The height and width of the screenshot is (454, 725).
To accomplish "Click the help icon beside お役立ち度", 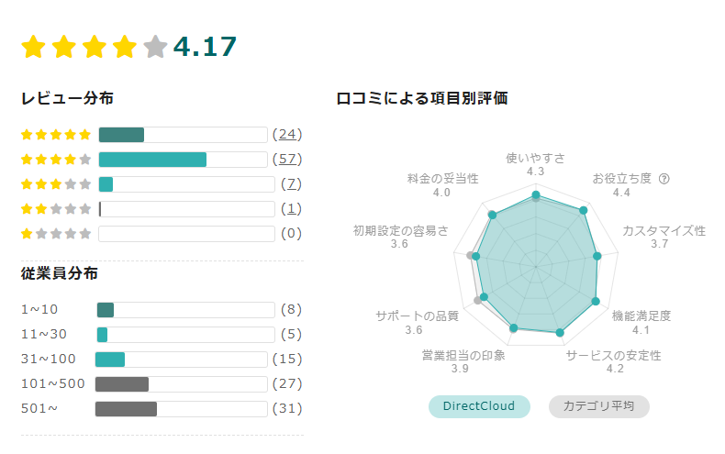I will click(664, 179).
